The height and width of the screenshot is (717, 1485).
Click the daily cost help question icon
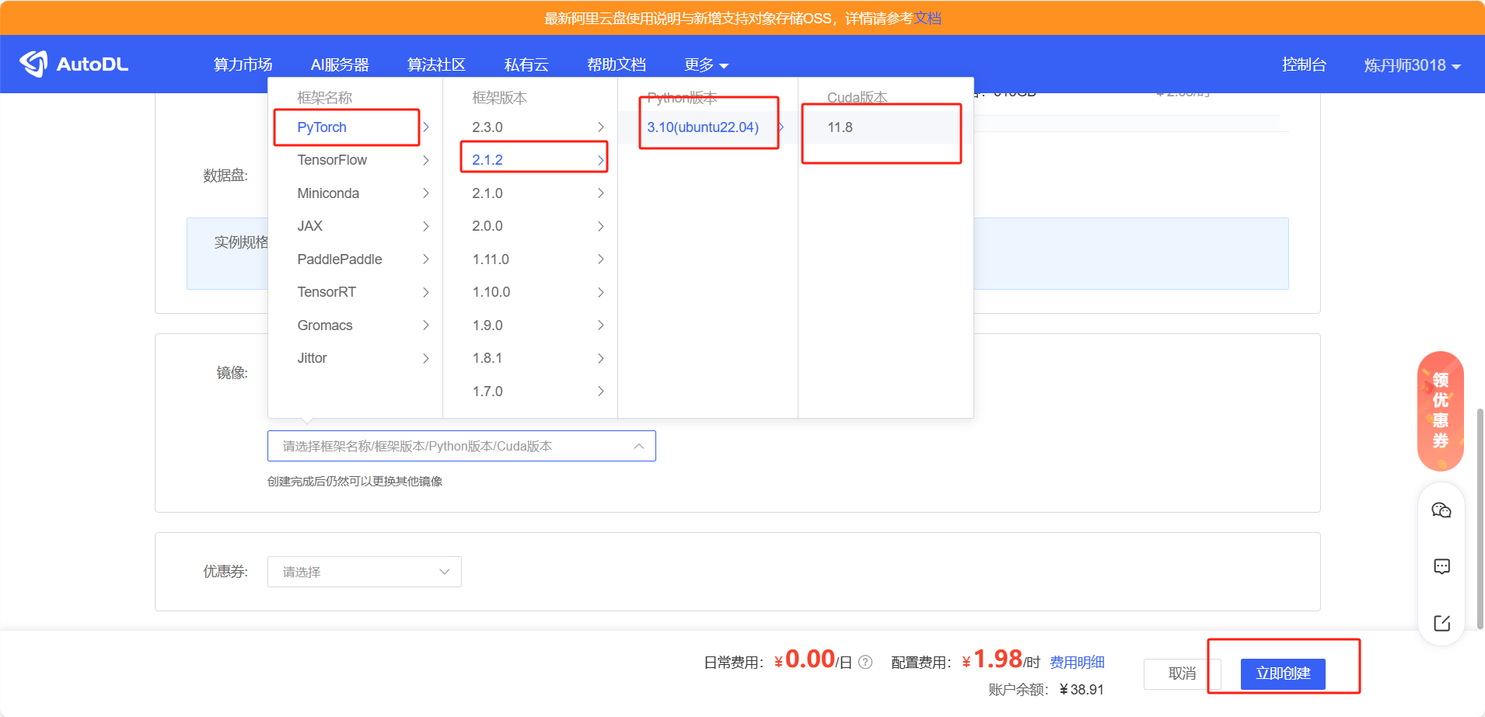[x=865, y=662]
